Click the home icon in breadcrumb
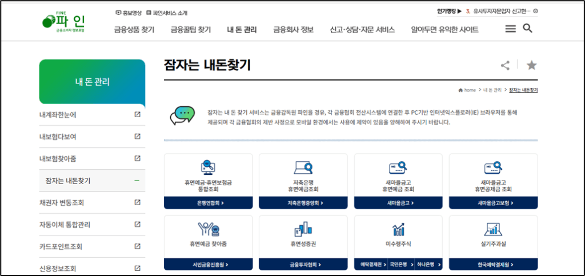This screenshot has width=585, height=276. [x=461, y=90]
